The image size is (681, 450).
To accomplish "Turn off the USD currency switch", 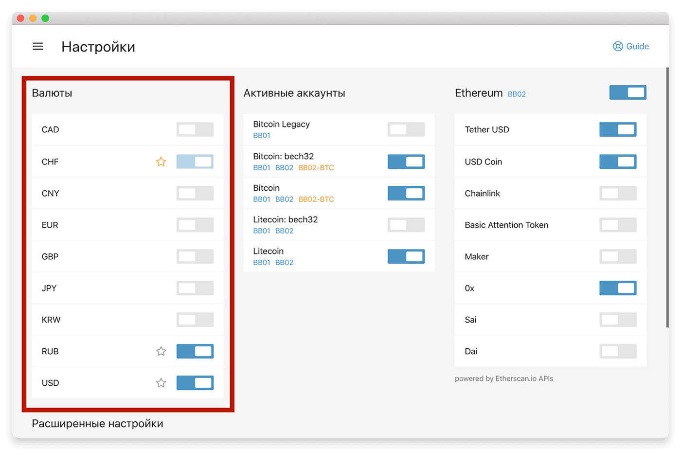I will 195,383.
